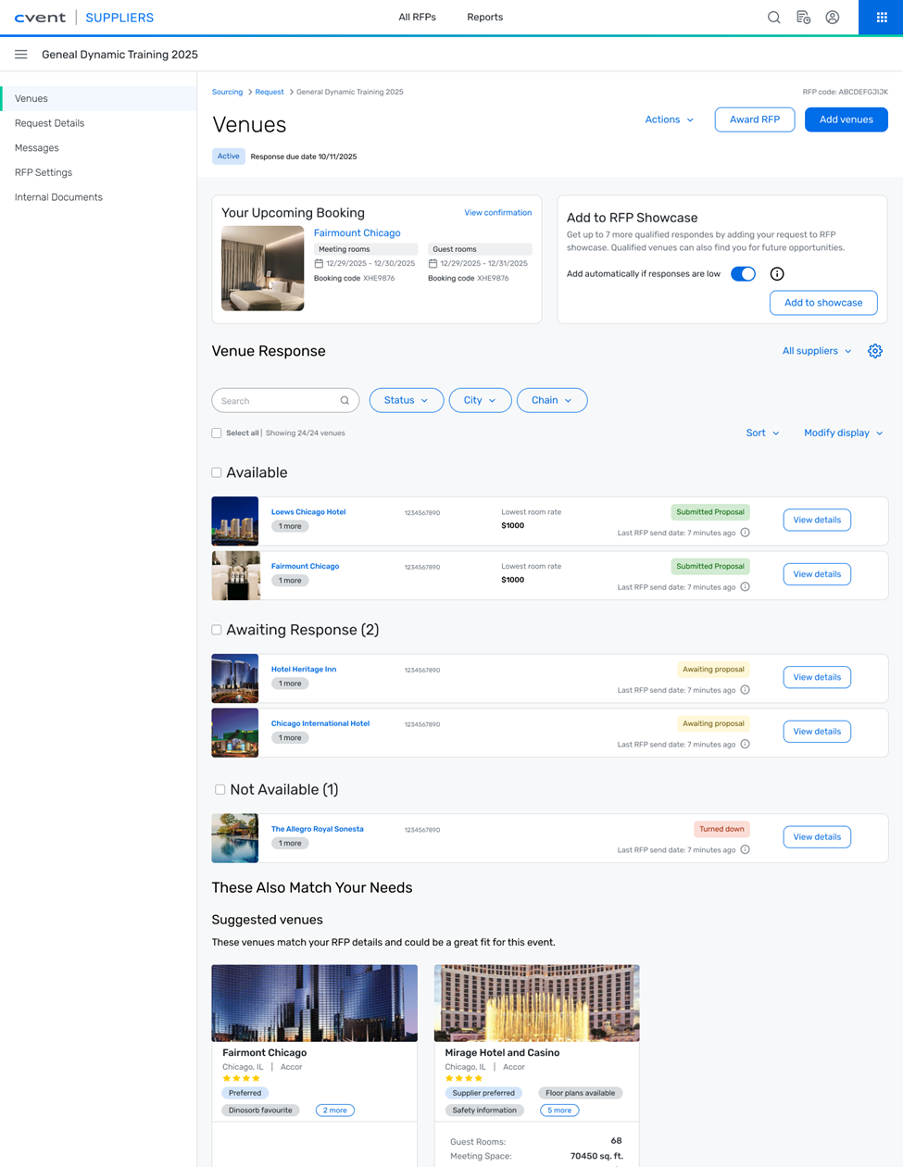Open the View confirmation link
This screenshot has width=903, height=1167.
click(x=498, y=213)
